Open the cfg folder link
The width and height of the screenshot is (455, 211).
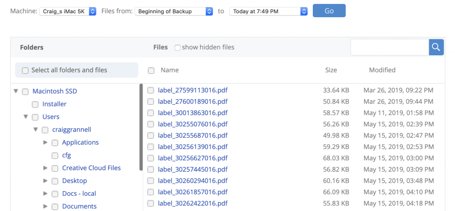tap(67, 155)
